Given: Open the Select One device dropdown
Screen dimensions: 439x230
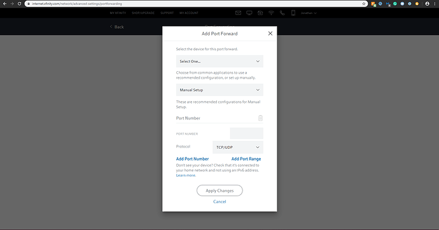Looking at the screenshot, I should (x=219, y=61).
